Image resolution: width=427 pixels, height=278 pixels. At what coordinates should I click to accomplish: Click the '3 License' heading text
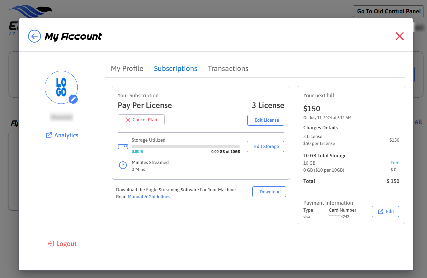tap(268, 105)
